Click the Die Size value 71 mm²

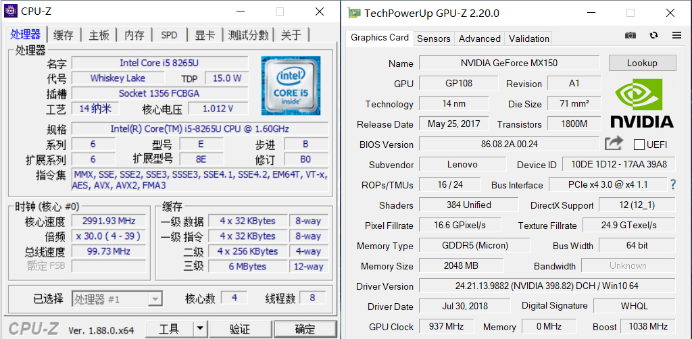(574, 103)
